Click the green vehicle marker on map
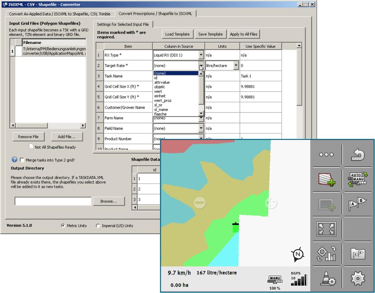 click(x=235, y=227)
